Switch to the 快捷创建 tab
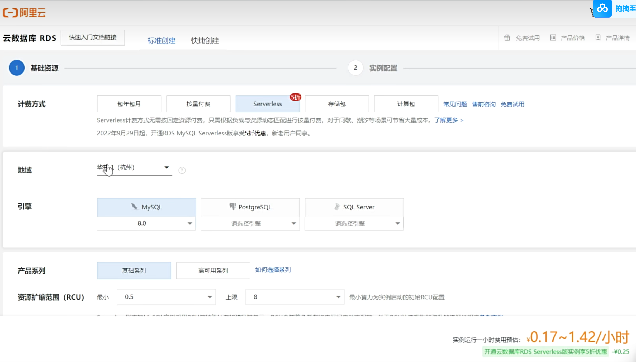 [x=205, y=41]
